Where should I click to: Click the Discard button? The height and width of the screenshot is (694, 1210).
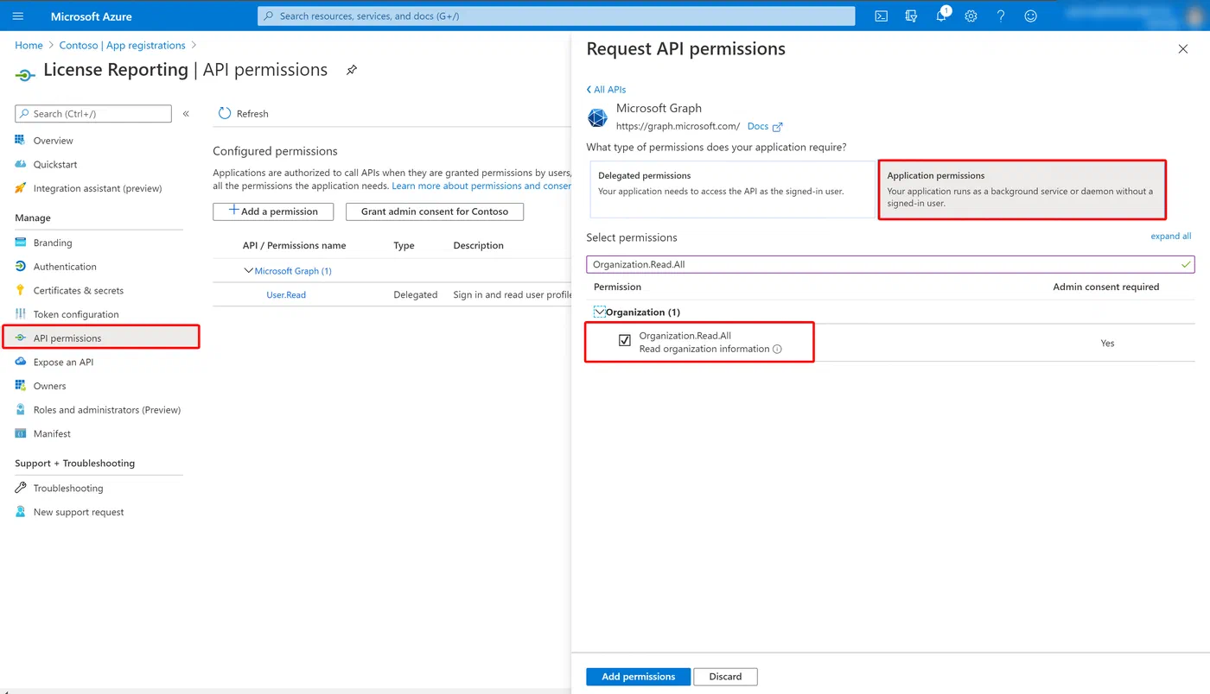click(x=725, y=677)
